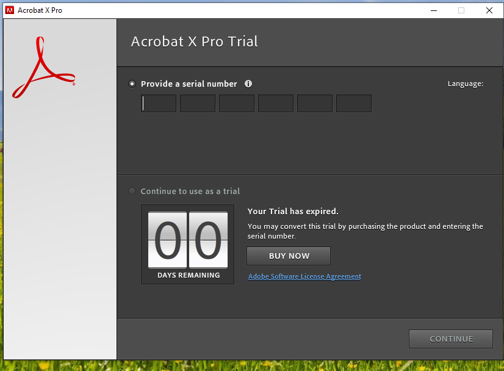Focus the first serial number box

pos(159,104)
